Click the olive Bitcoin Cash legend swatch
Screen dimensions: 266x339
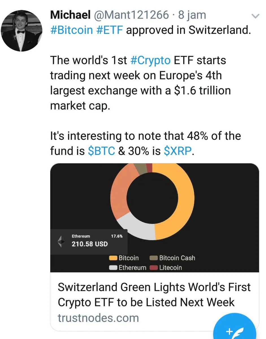(154, 258)
